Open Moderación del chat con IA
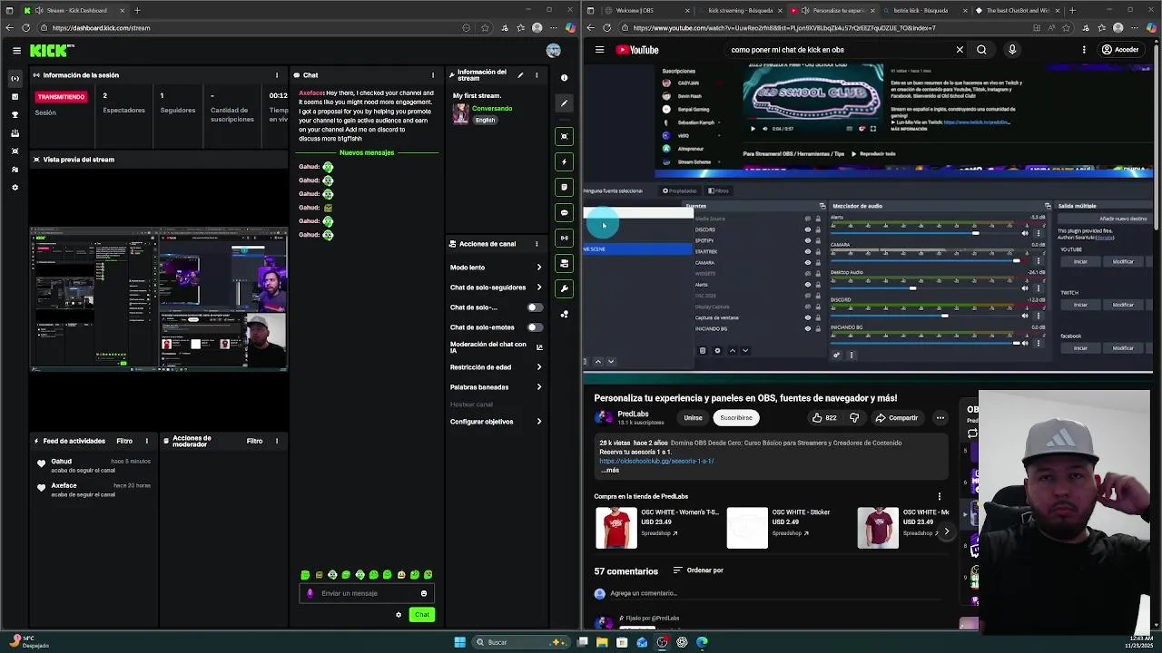 pyautogui.click(x=496, y=347)
